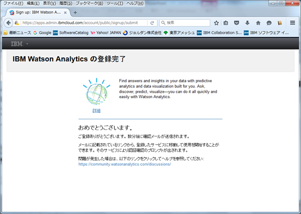Open the SoftwareCatalog bookmark
This screenshot has width=301, height=214.
coord(71,32)
